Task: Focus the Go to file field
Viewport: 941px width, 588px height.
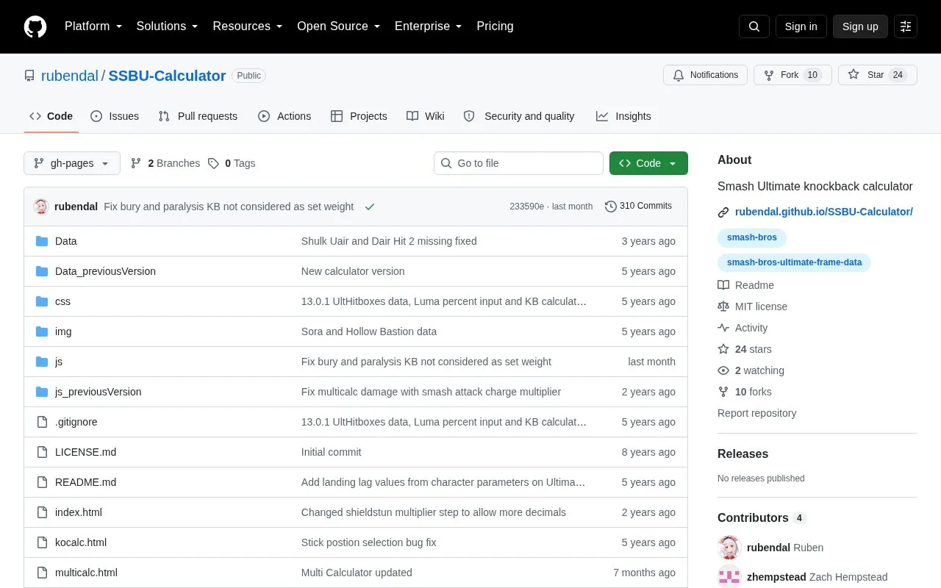Action: pyautogui.click(x=518, y=163)
